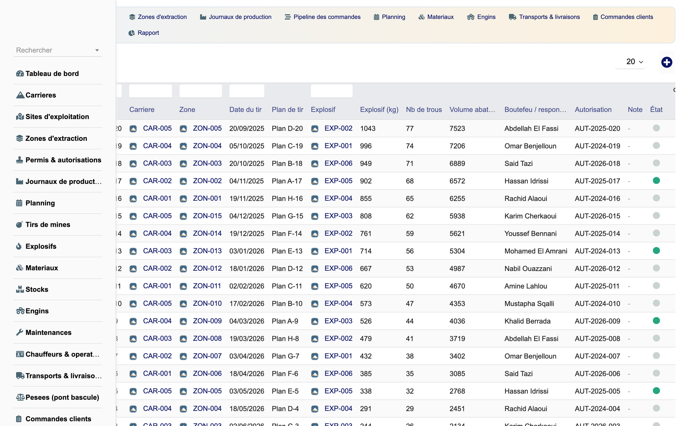Toggle the État indicator for Plan A-17
The image size is (682, 426).
[x=656, y=180]
